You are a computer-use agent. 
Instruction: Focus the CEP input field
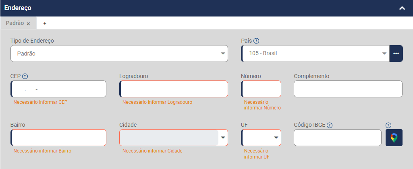click(59, 89)
